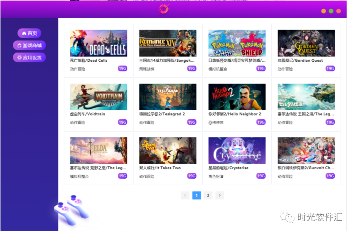Click the red window control dot
Screen dimensions: 347x231
click(339, 11)
